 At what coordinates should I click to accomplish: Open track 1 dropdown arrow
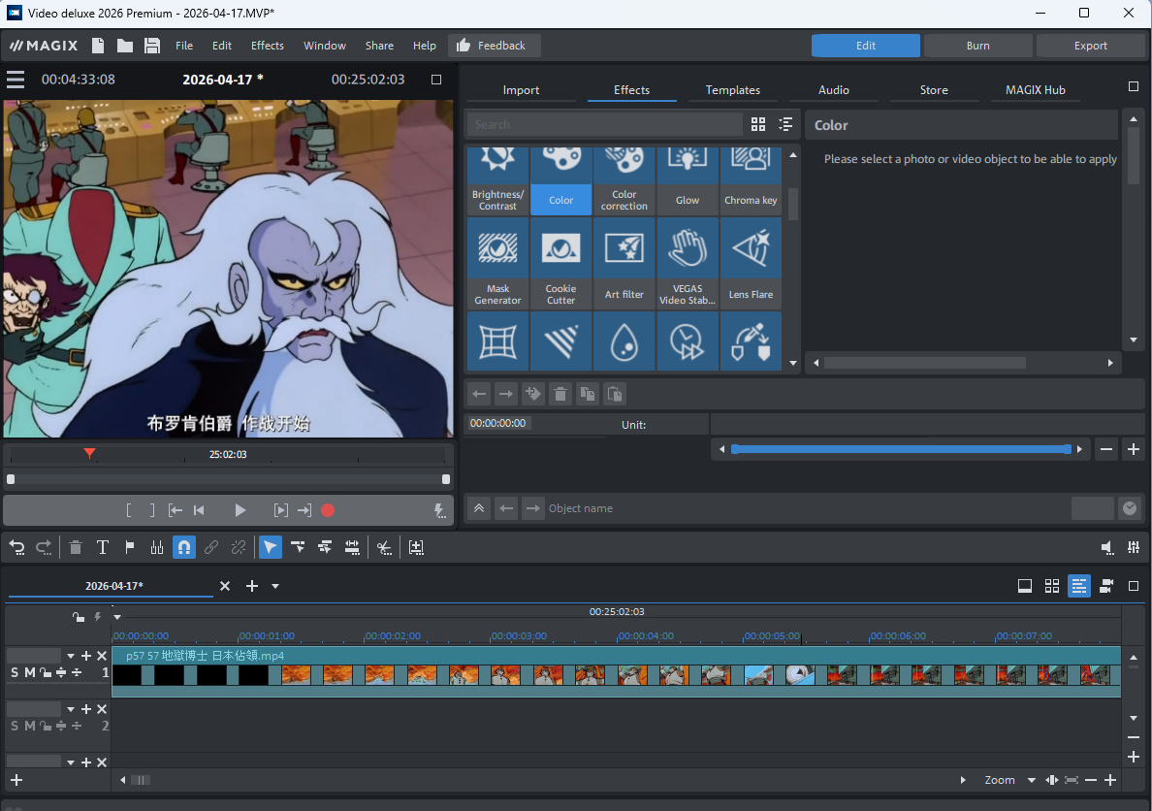tap(71, 656)
